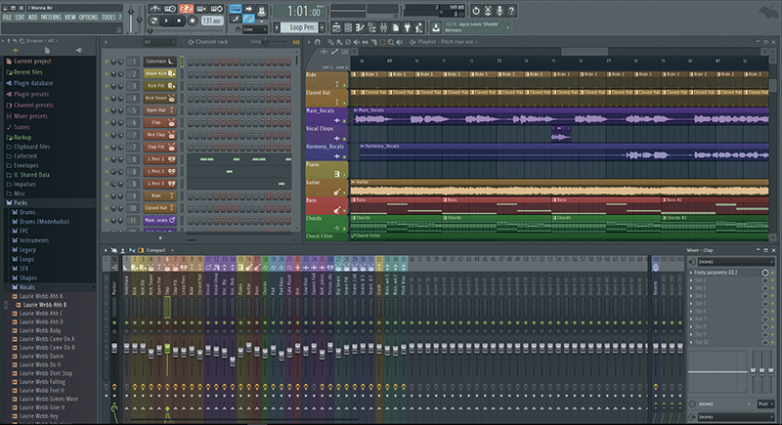Expand the Loops pack folder
Viewport: 782px width, 425px height.
pos(26,259)
